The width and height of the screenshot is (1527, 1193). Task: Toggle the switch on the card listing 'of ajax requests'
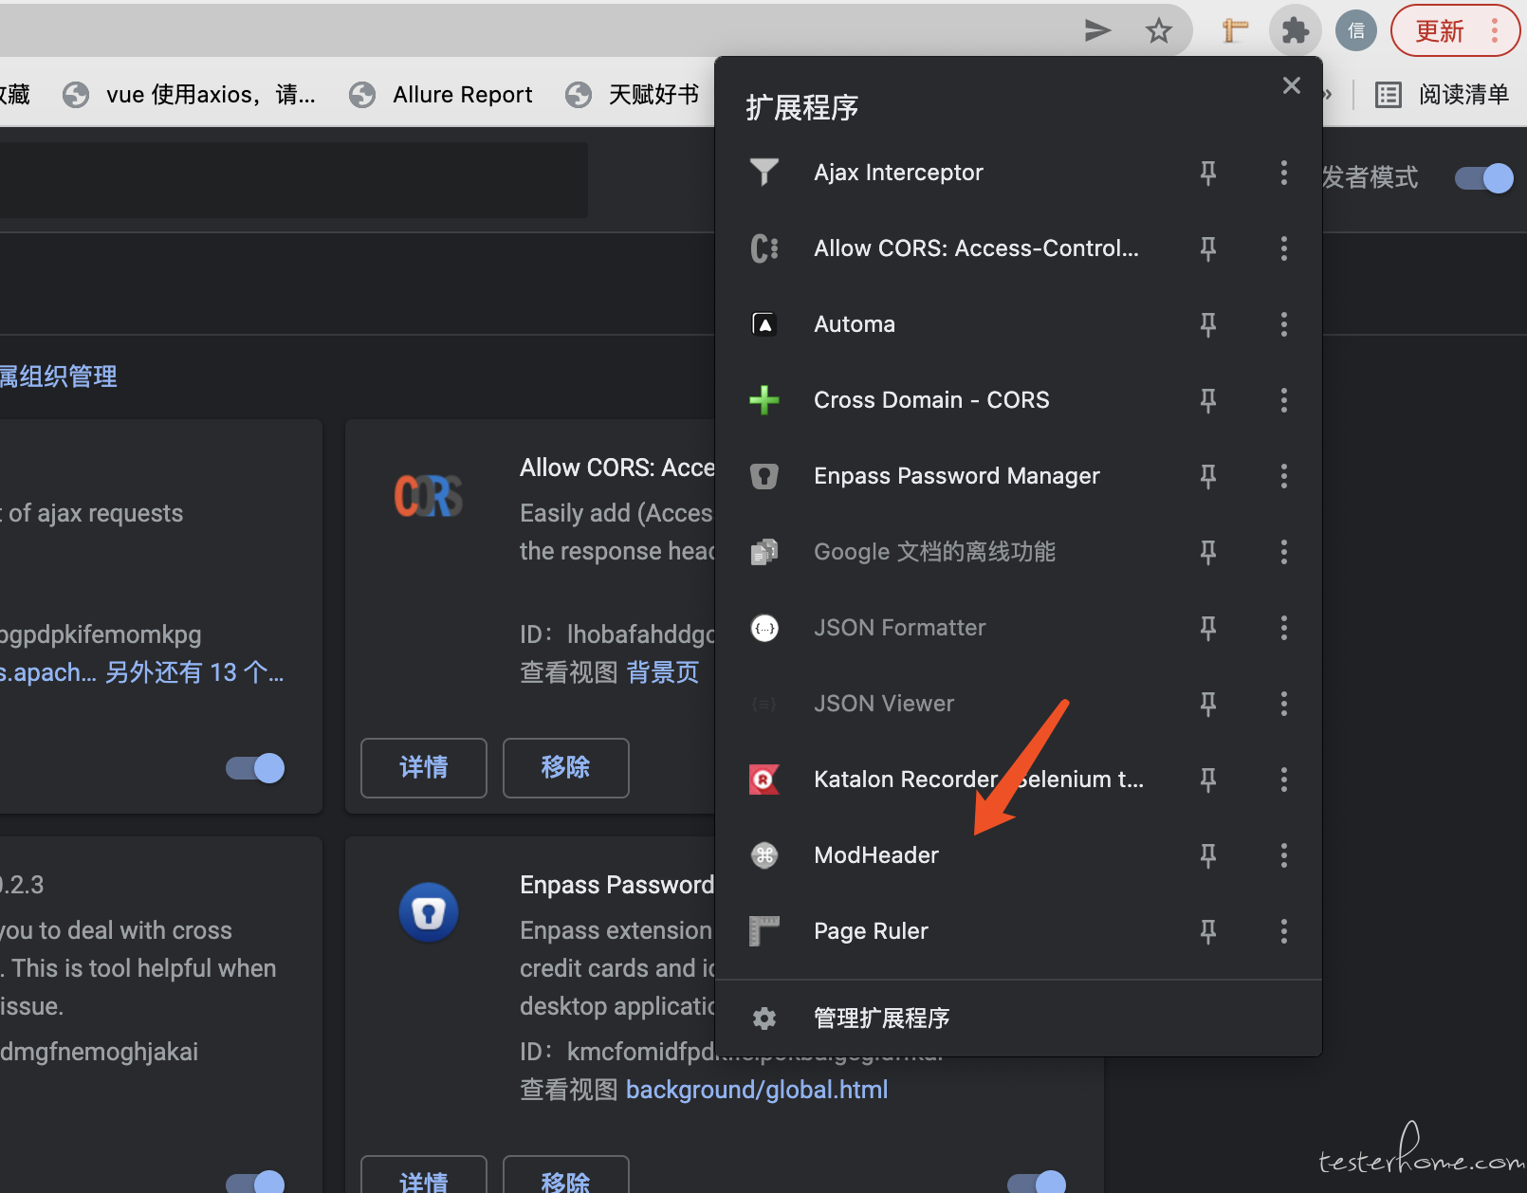coord(255,768)
